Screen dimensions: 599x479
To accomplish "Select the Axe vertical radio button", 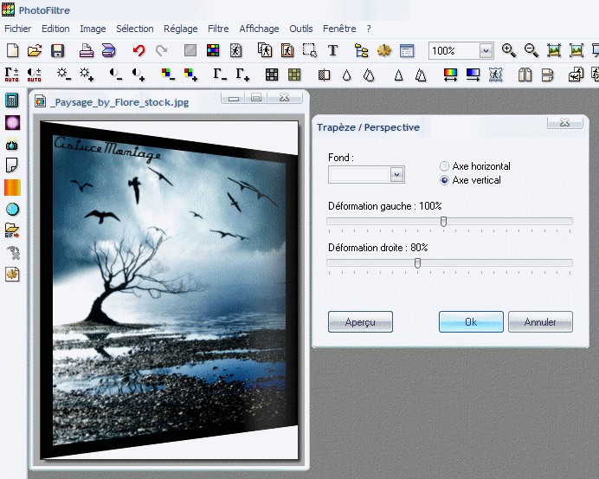I will 444,180.
